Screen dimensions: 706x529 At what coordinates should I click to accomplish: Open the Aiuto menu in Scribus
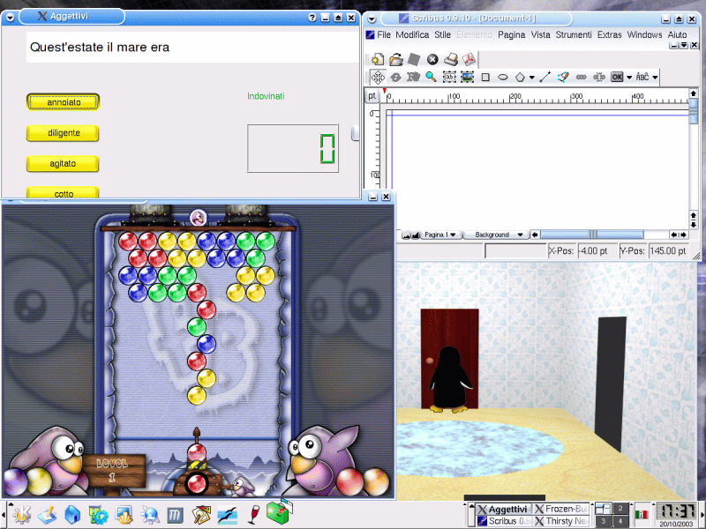coord(677,34)
